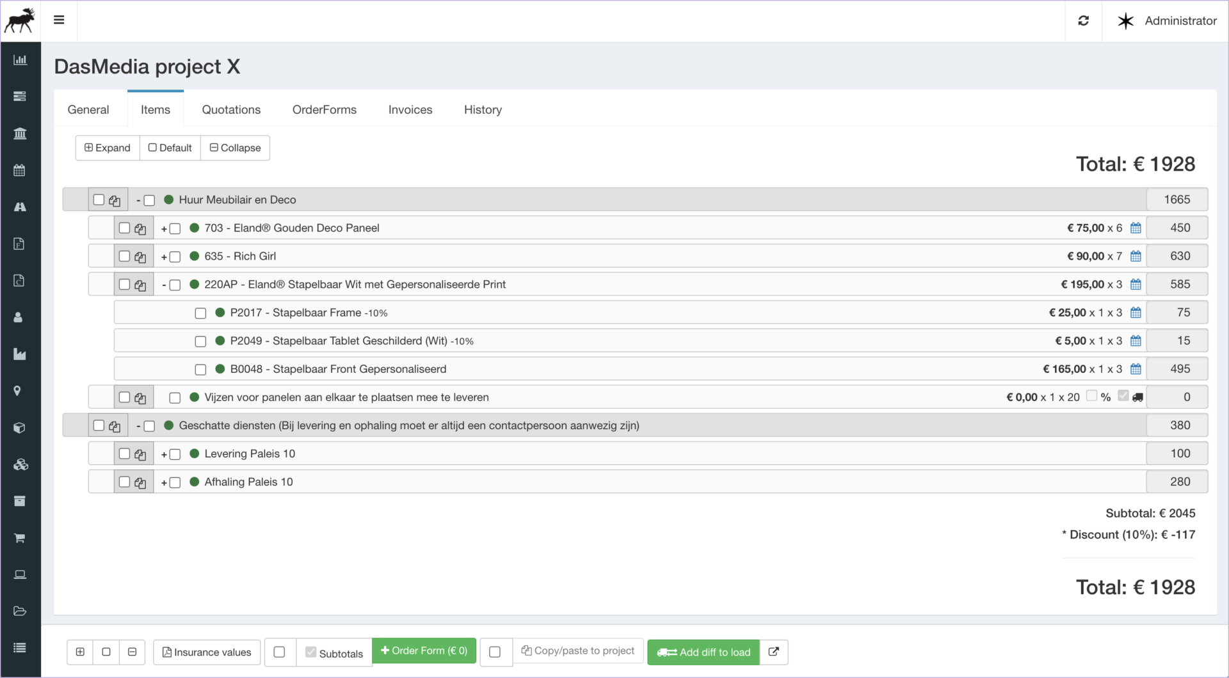Click the external link icon beside Add diff to load
The width and height of the screenshot is (1229, 678).
tap(773, 652)
